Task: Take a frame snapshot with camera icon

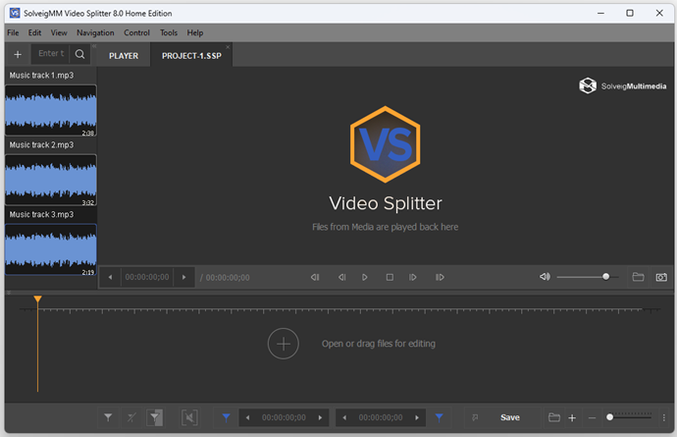Action: click(661, 277)
